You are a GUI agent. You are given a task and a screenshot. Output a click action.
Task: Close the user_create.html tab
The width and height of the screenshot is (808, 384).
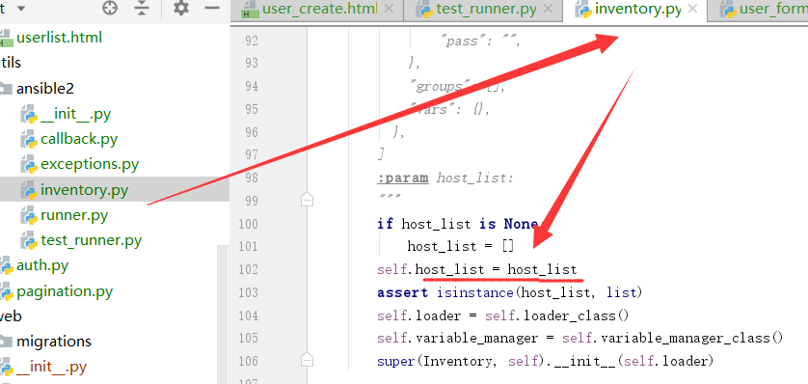pos(390,9)
